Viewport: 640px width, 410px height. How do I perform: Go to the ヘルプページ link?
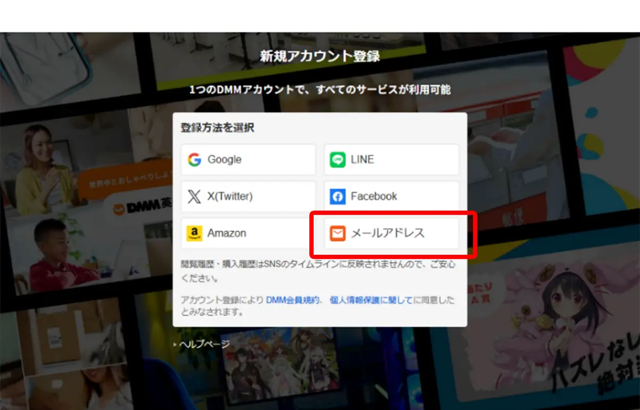coord(205,344)
